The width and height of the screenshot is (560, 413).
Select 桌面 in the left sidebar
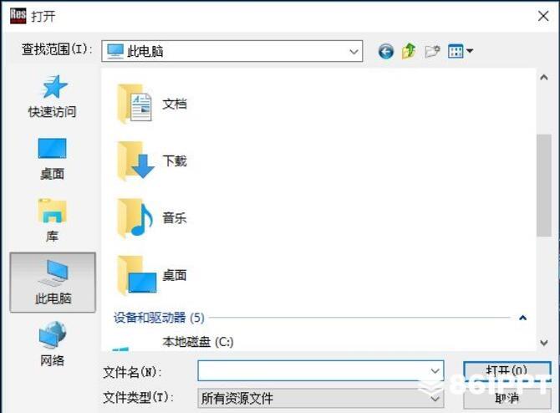53,159
